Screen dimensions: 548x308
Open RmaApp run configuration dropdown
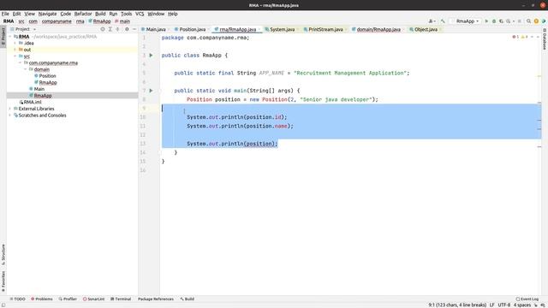pos(465,21)
